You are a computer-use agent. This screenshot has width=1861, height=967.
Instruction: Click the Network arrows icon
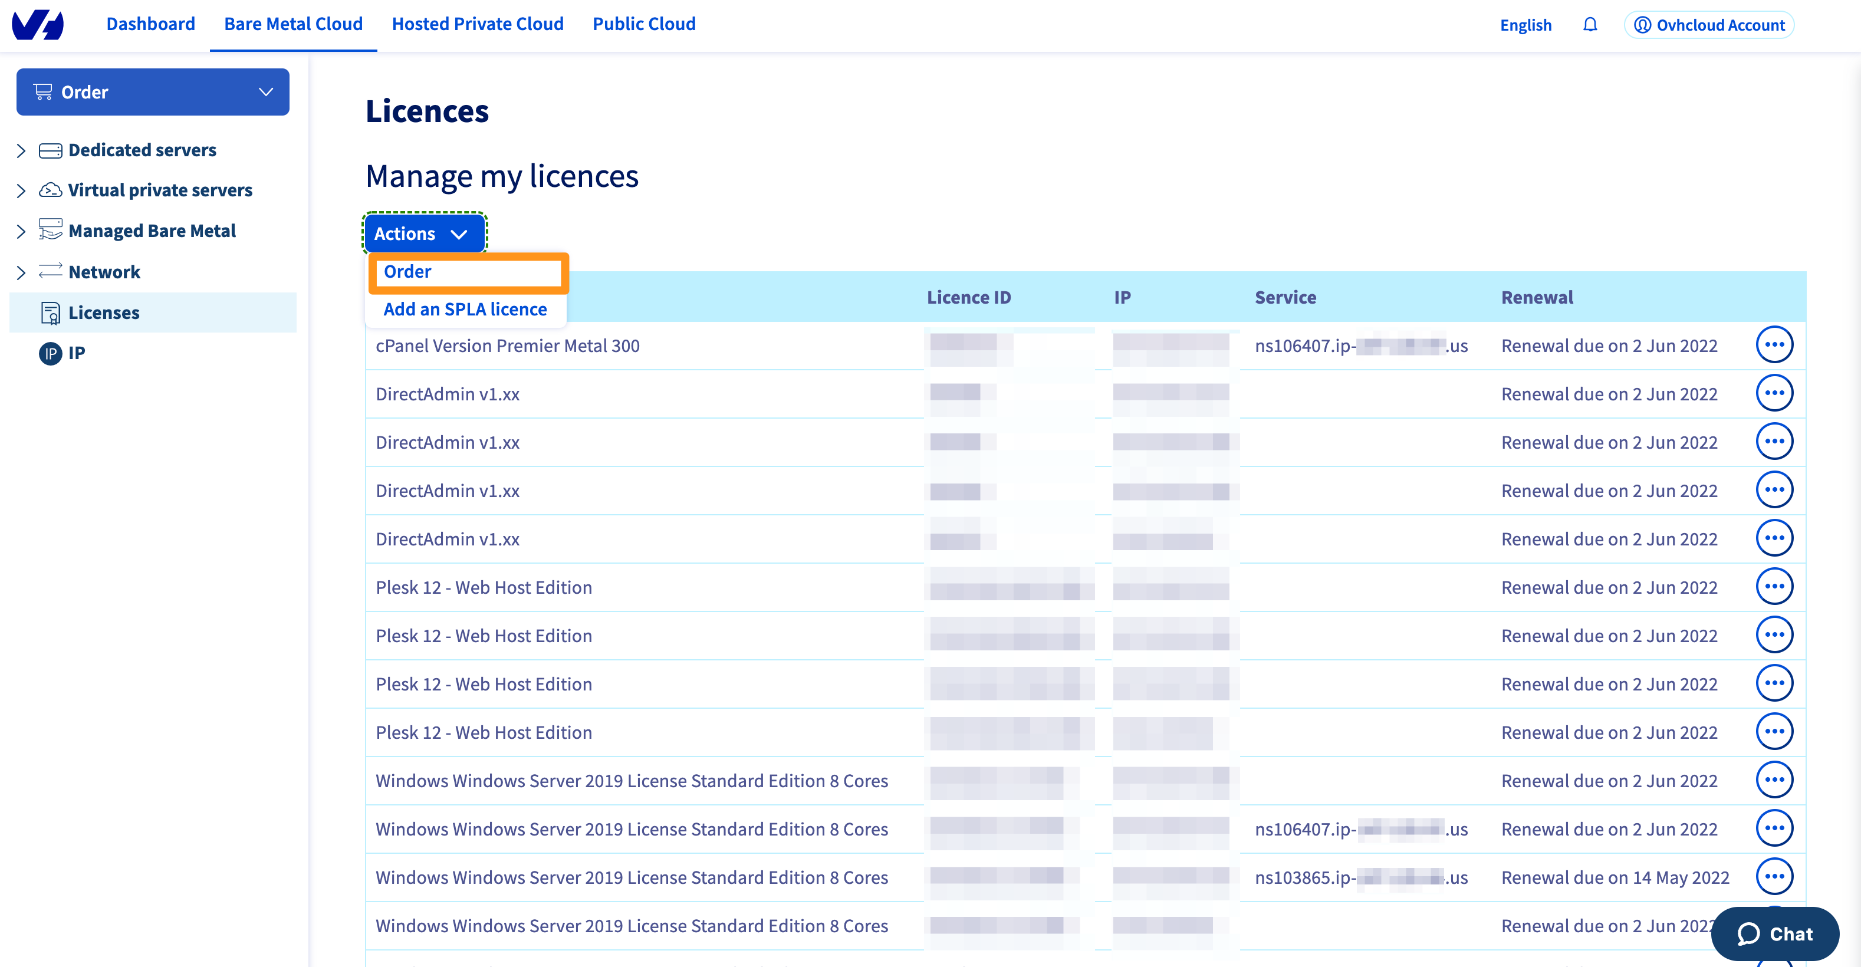pyautogui.click(x=50, y=271)
